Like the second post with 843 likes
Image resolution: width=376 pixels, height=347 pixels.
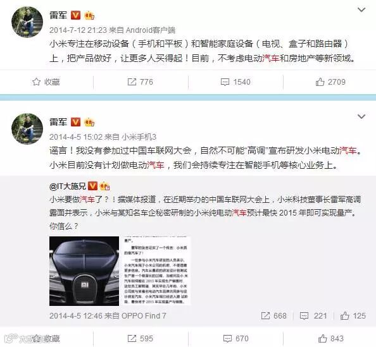click(330, 338)
